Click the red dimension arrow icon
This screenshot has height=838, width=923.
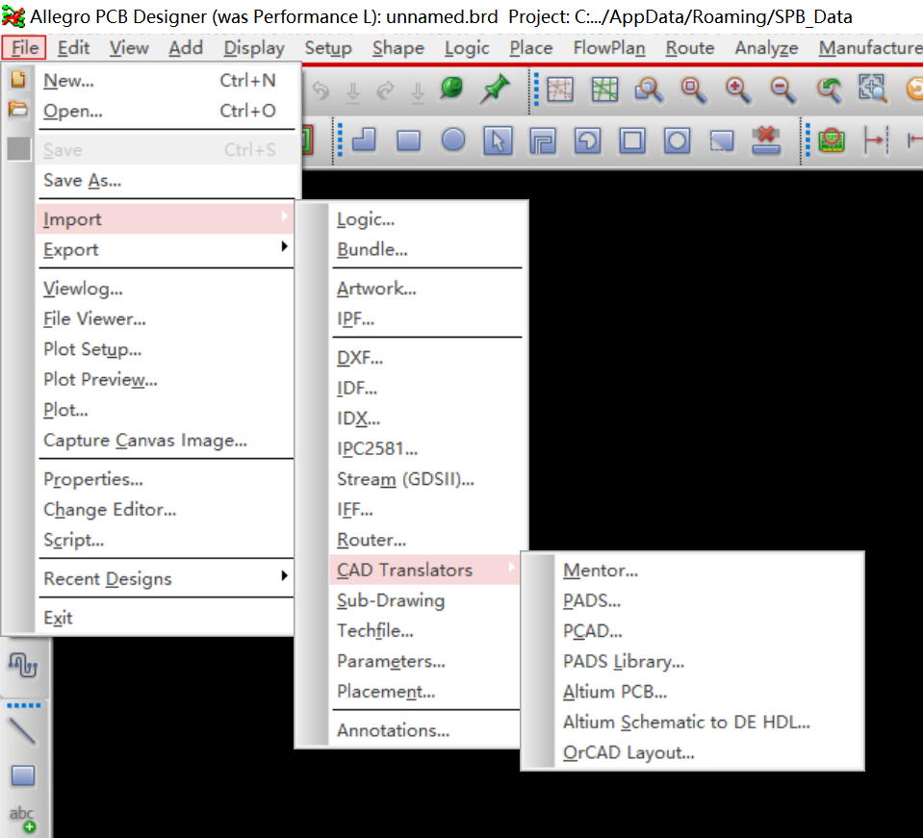876,140
